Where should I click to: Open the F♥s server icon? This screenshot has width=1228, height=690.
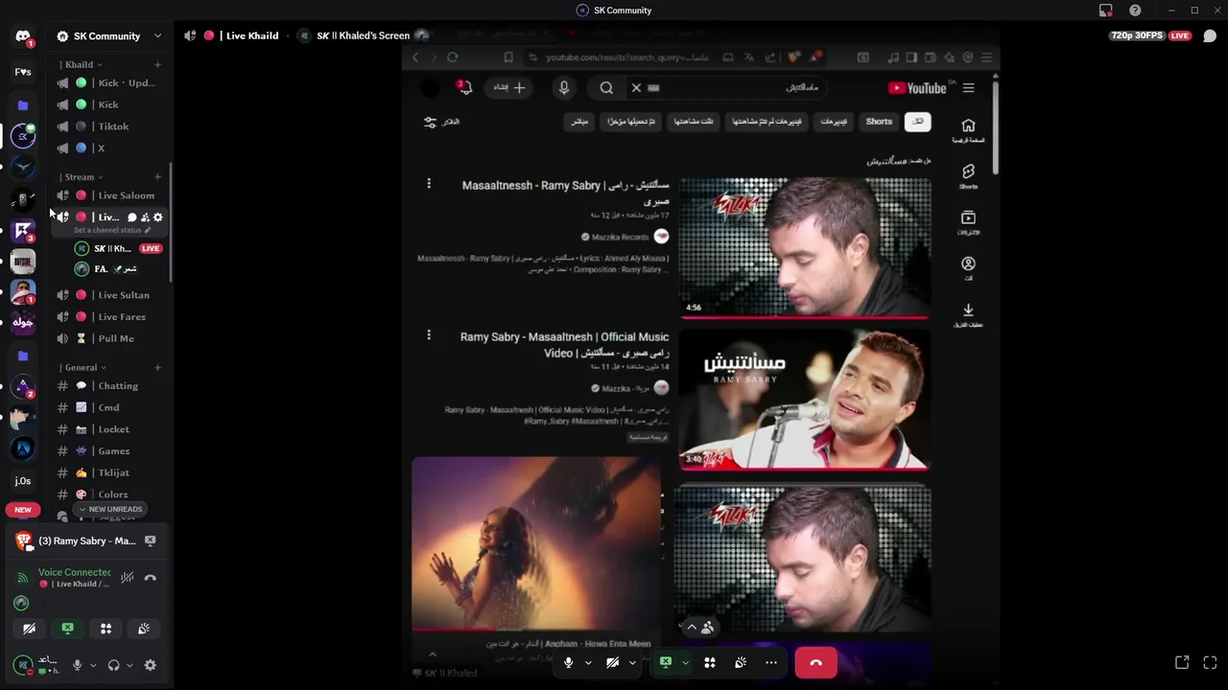[x=23, y=72]
